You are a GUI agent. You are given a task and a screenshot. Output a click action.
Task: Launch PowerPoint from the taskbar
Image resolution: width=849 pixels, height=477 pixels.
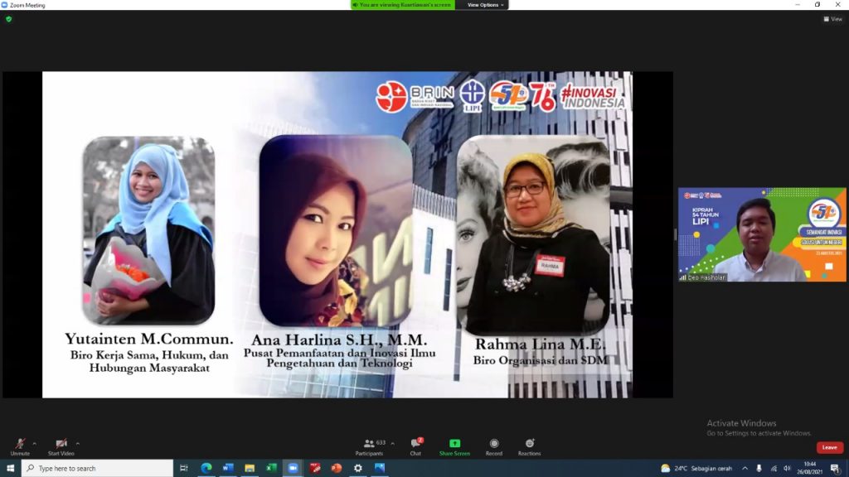tap(336, 468)
